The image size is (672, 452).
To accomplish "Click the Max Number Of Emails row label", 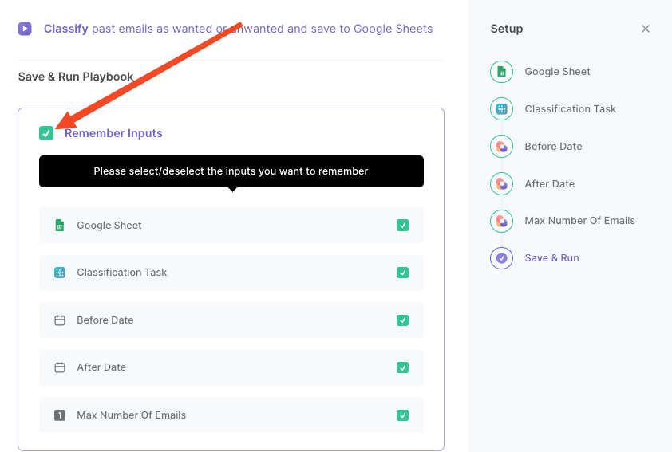I will pos(131,415).
